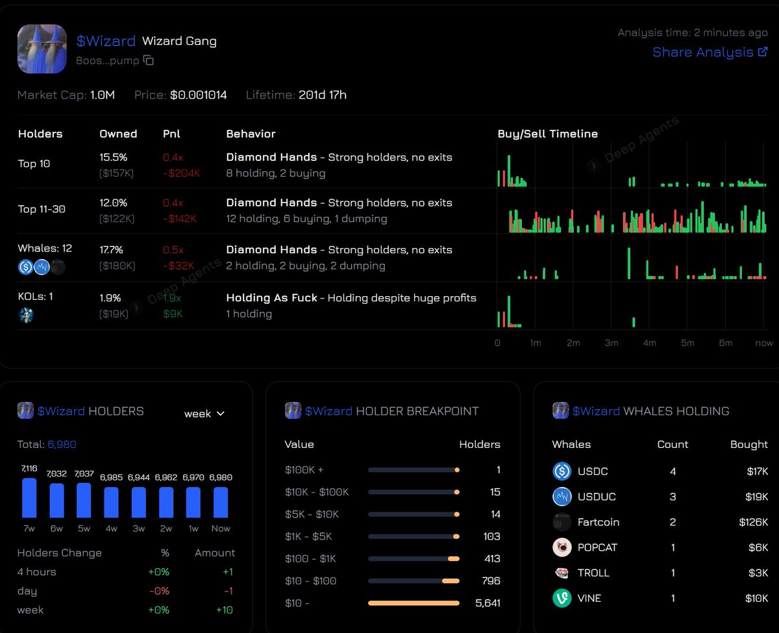Click the -$204K Pnl value in Top 10

click(x=181, y=173)
